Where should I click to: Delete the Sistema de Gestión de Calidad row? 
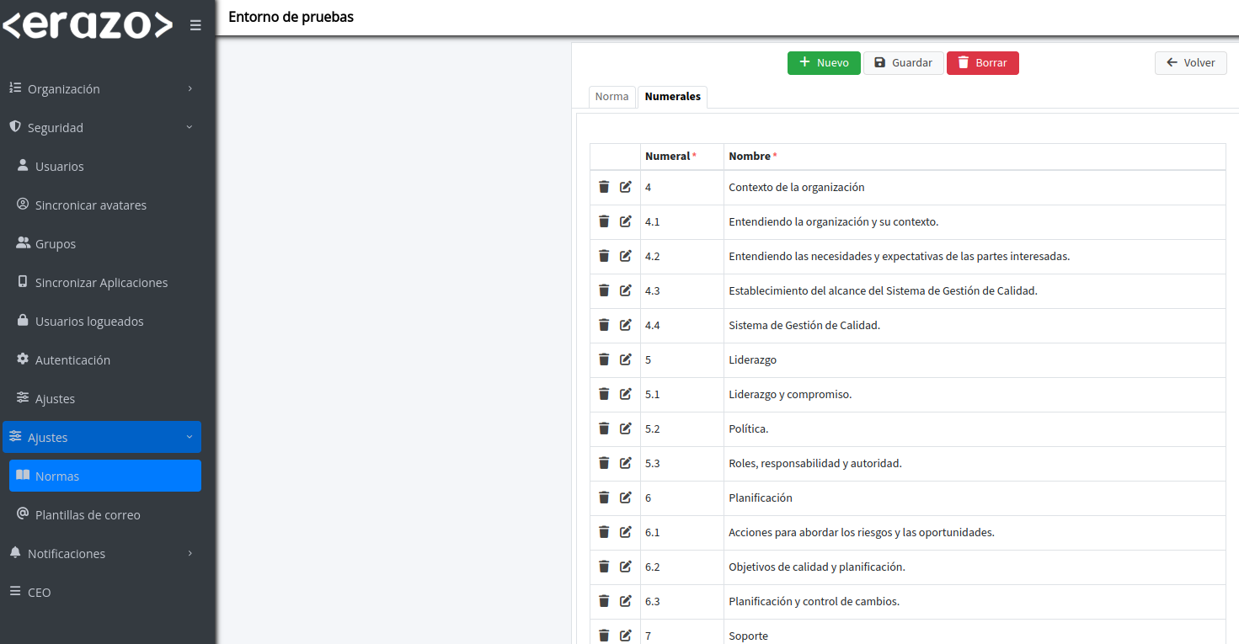coord(604,325)
